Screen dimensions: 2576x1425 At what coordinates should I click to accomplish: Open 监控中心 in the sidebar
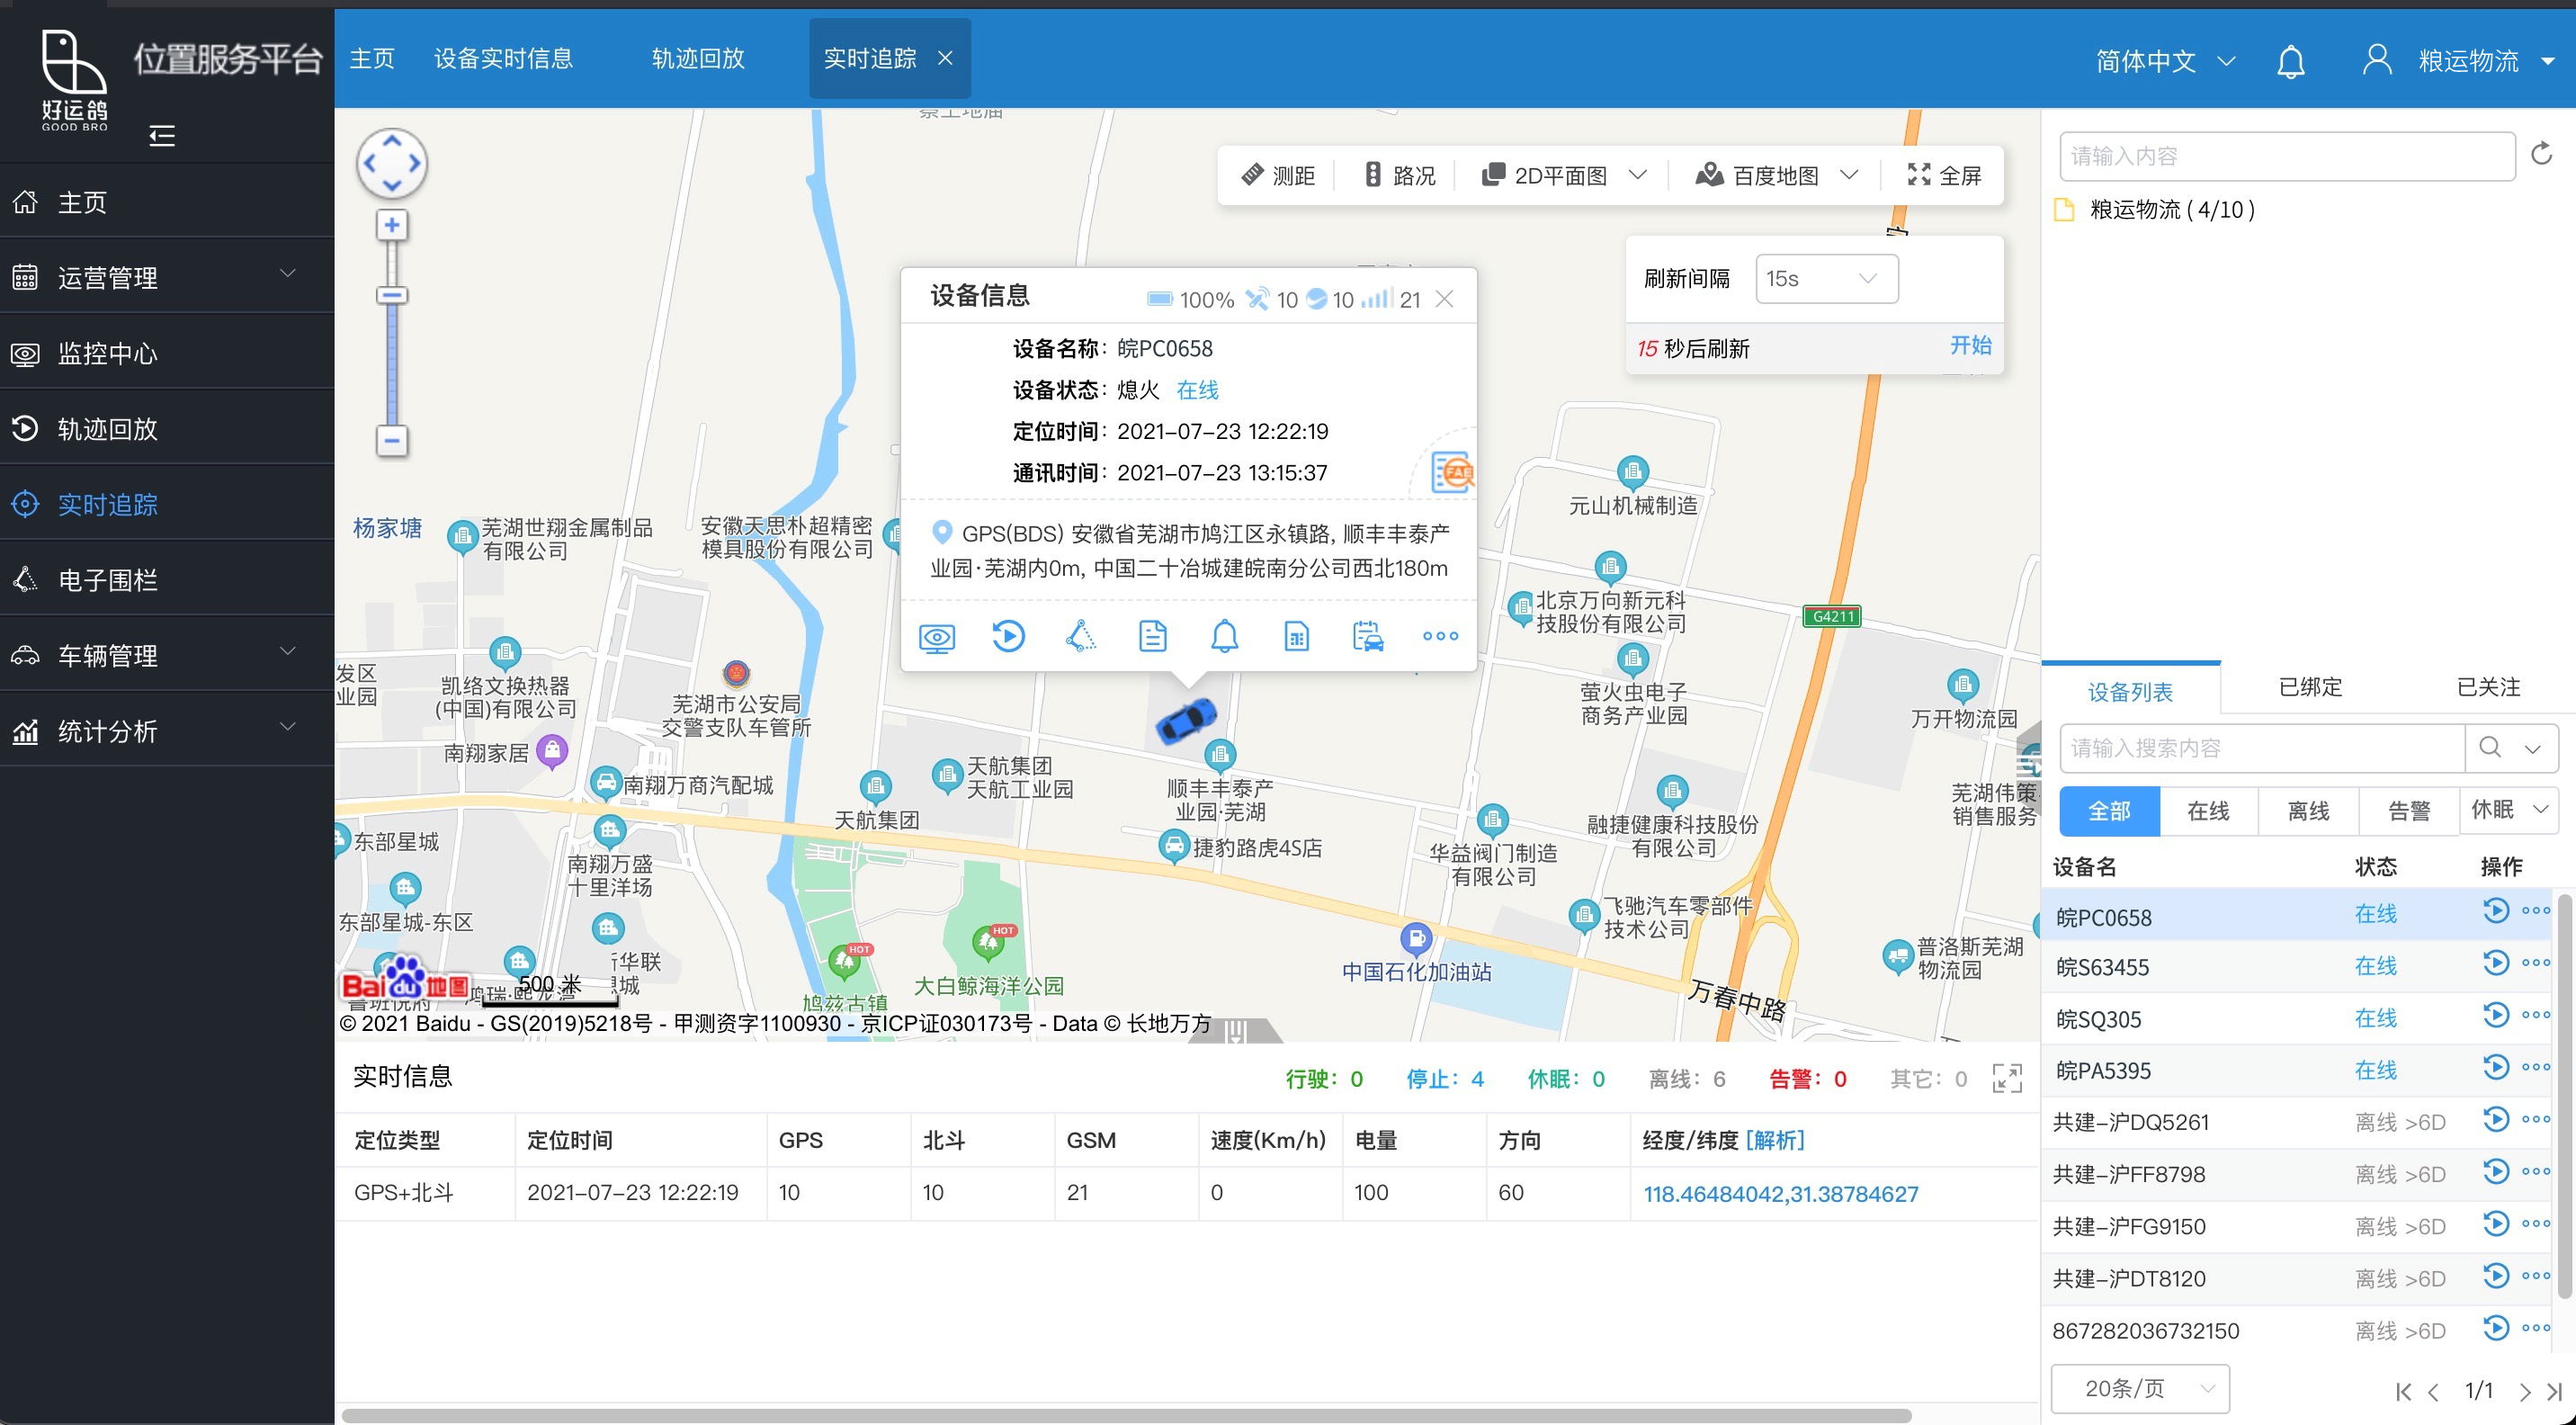[x=167, y=353]
